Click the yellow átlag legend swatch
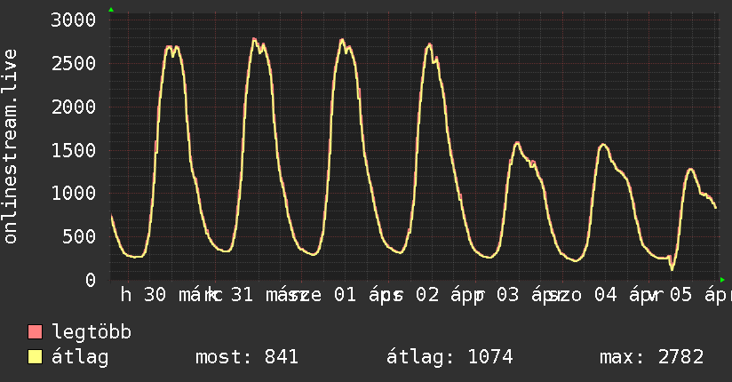Viewport: 732px width, 382px height. click(35, 357)
